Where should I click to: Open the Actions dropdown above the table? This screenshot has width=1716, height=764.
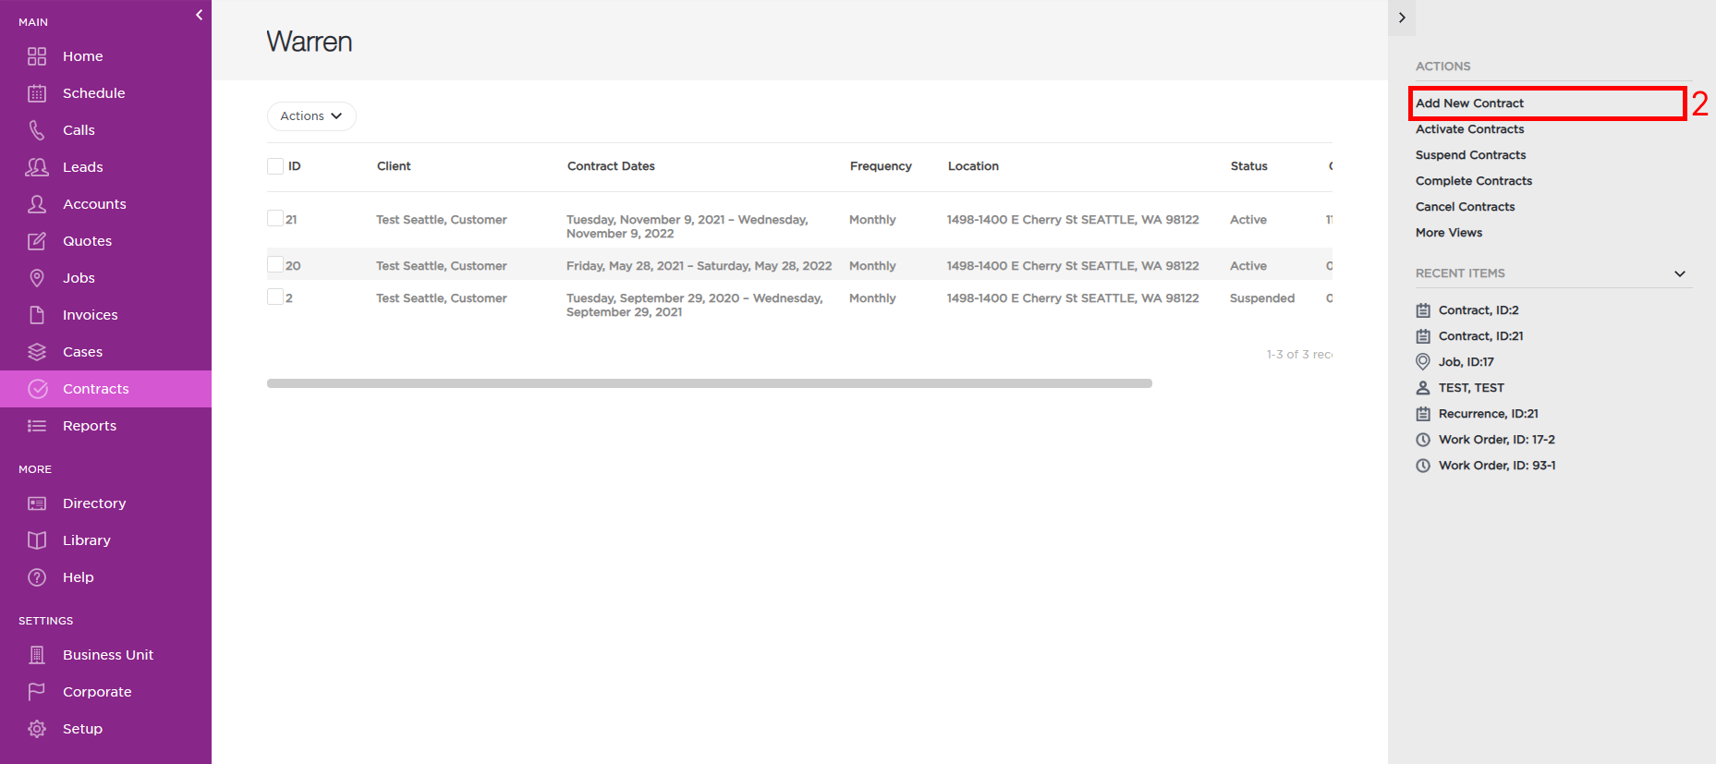[311, 116]
